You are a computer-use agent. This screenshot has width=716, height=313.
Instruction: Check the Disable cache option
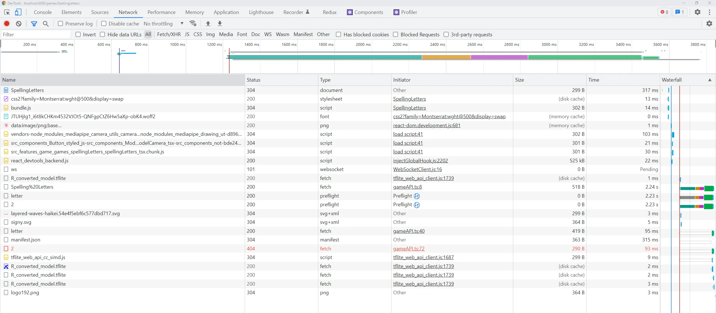pyautogui.click(x=104, y=24)
